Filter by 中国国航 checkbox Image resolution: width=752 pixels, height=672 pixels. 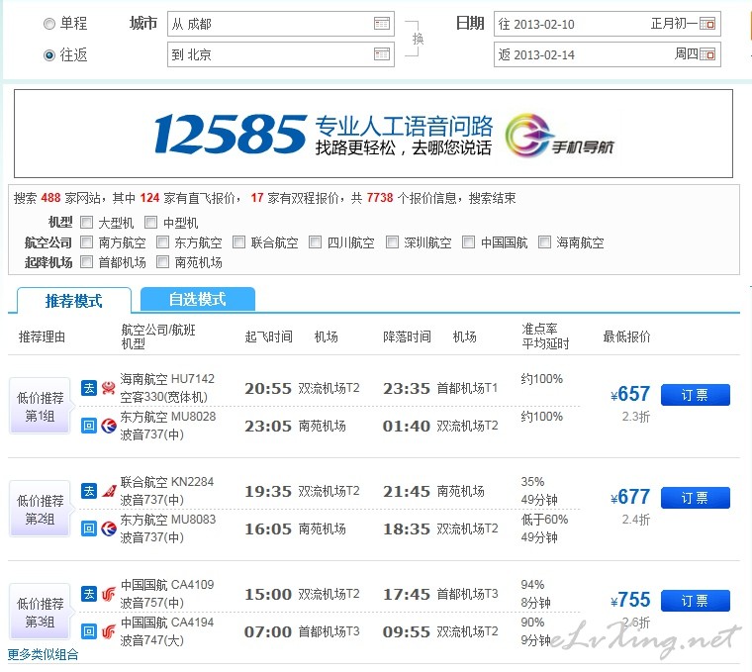click(468, 242)
